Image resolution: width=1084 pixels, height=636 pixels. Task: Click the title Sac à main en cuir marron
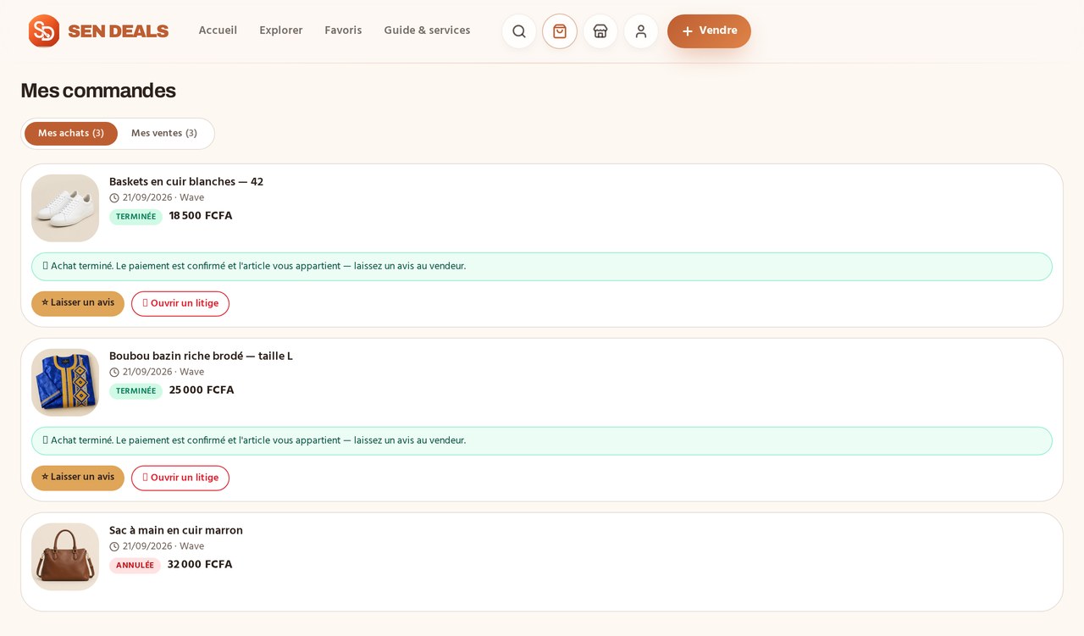[176, 531]
